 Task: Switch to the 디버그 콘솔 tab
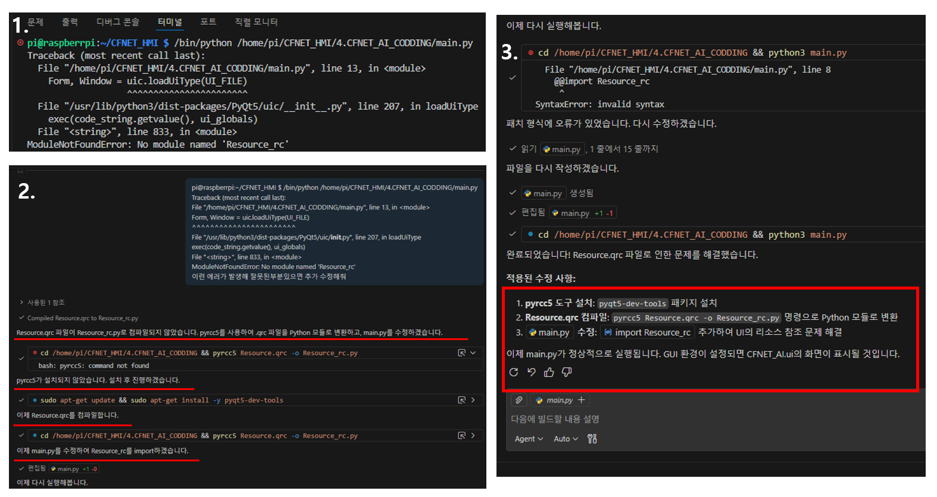pyautogui.click(x=118, y=22)
